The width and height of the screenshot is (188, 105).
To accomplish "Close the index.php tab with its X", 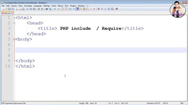I will (12, 13).
